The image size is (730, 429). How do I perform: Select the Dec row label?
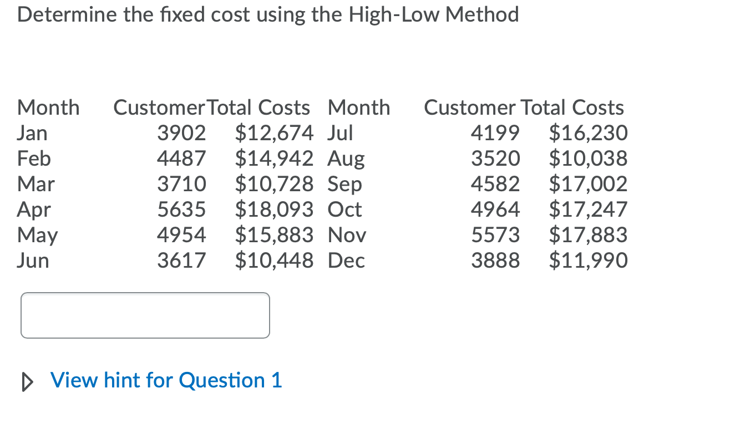pyautogui.click(x=346, y=261)
